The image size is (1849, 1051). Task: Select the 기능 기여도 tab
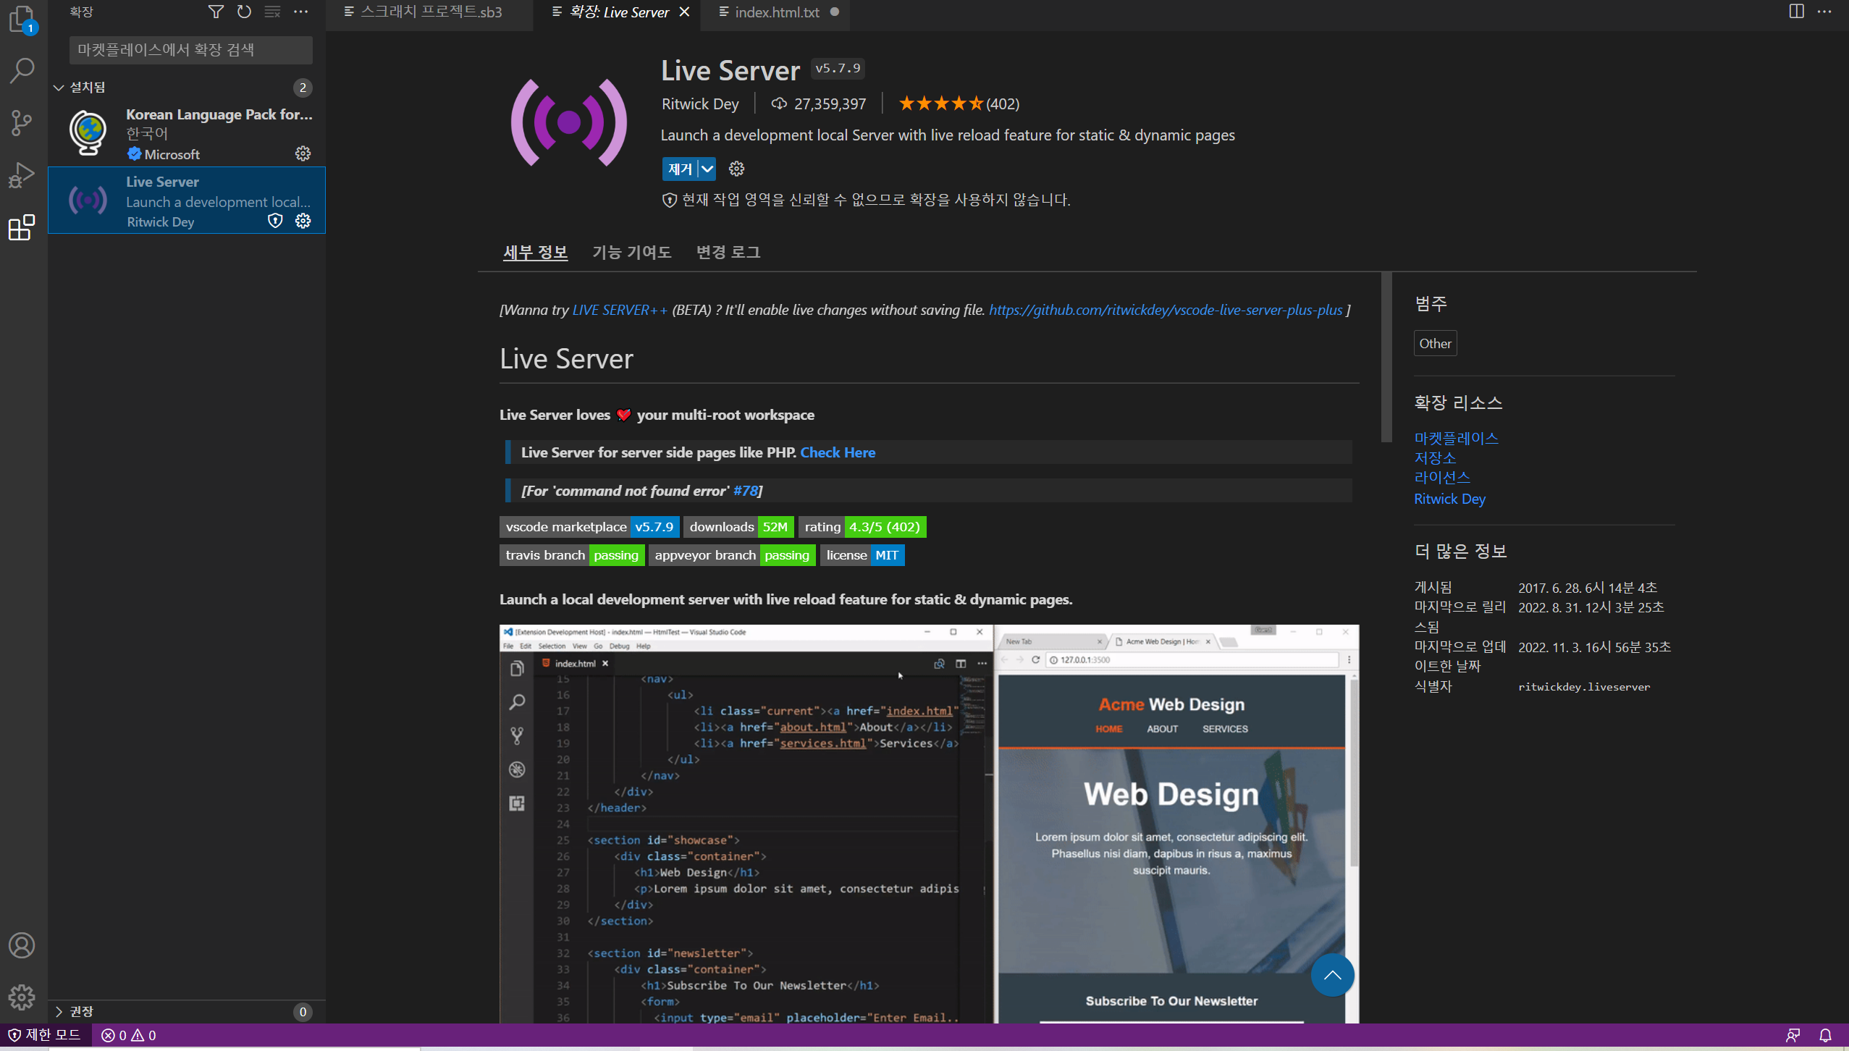tap(631, 252)
